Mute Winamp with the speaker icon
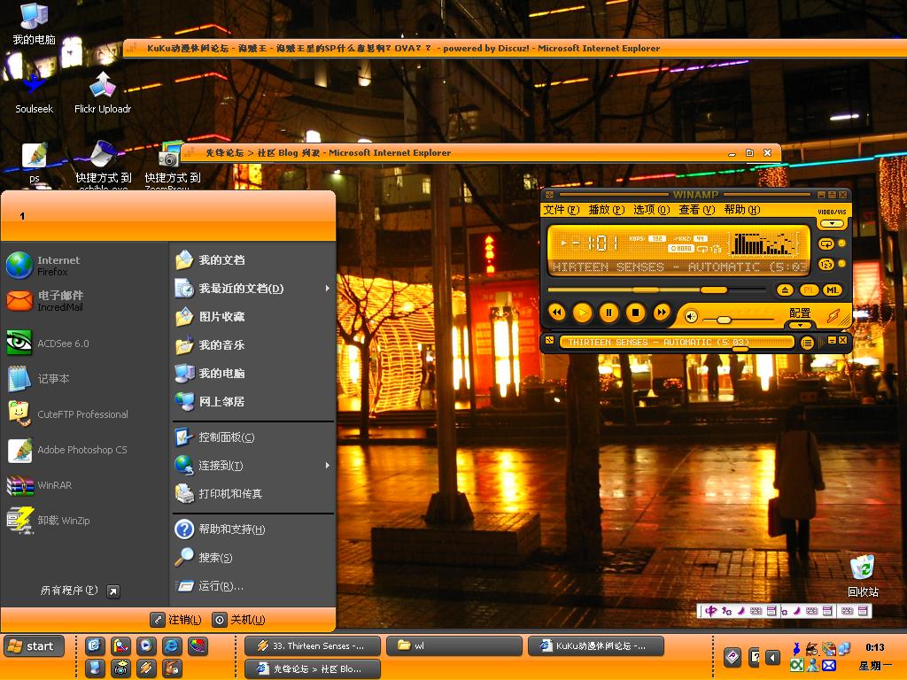This screenshot has height=680, width=907. (x=691, y=316)
